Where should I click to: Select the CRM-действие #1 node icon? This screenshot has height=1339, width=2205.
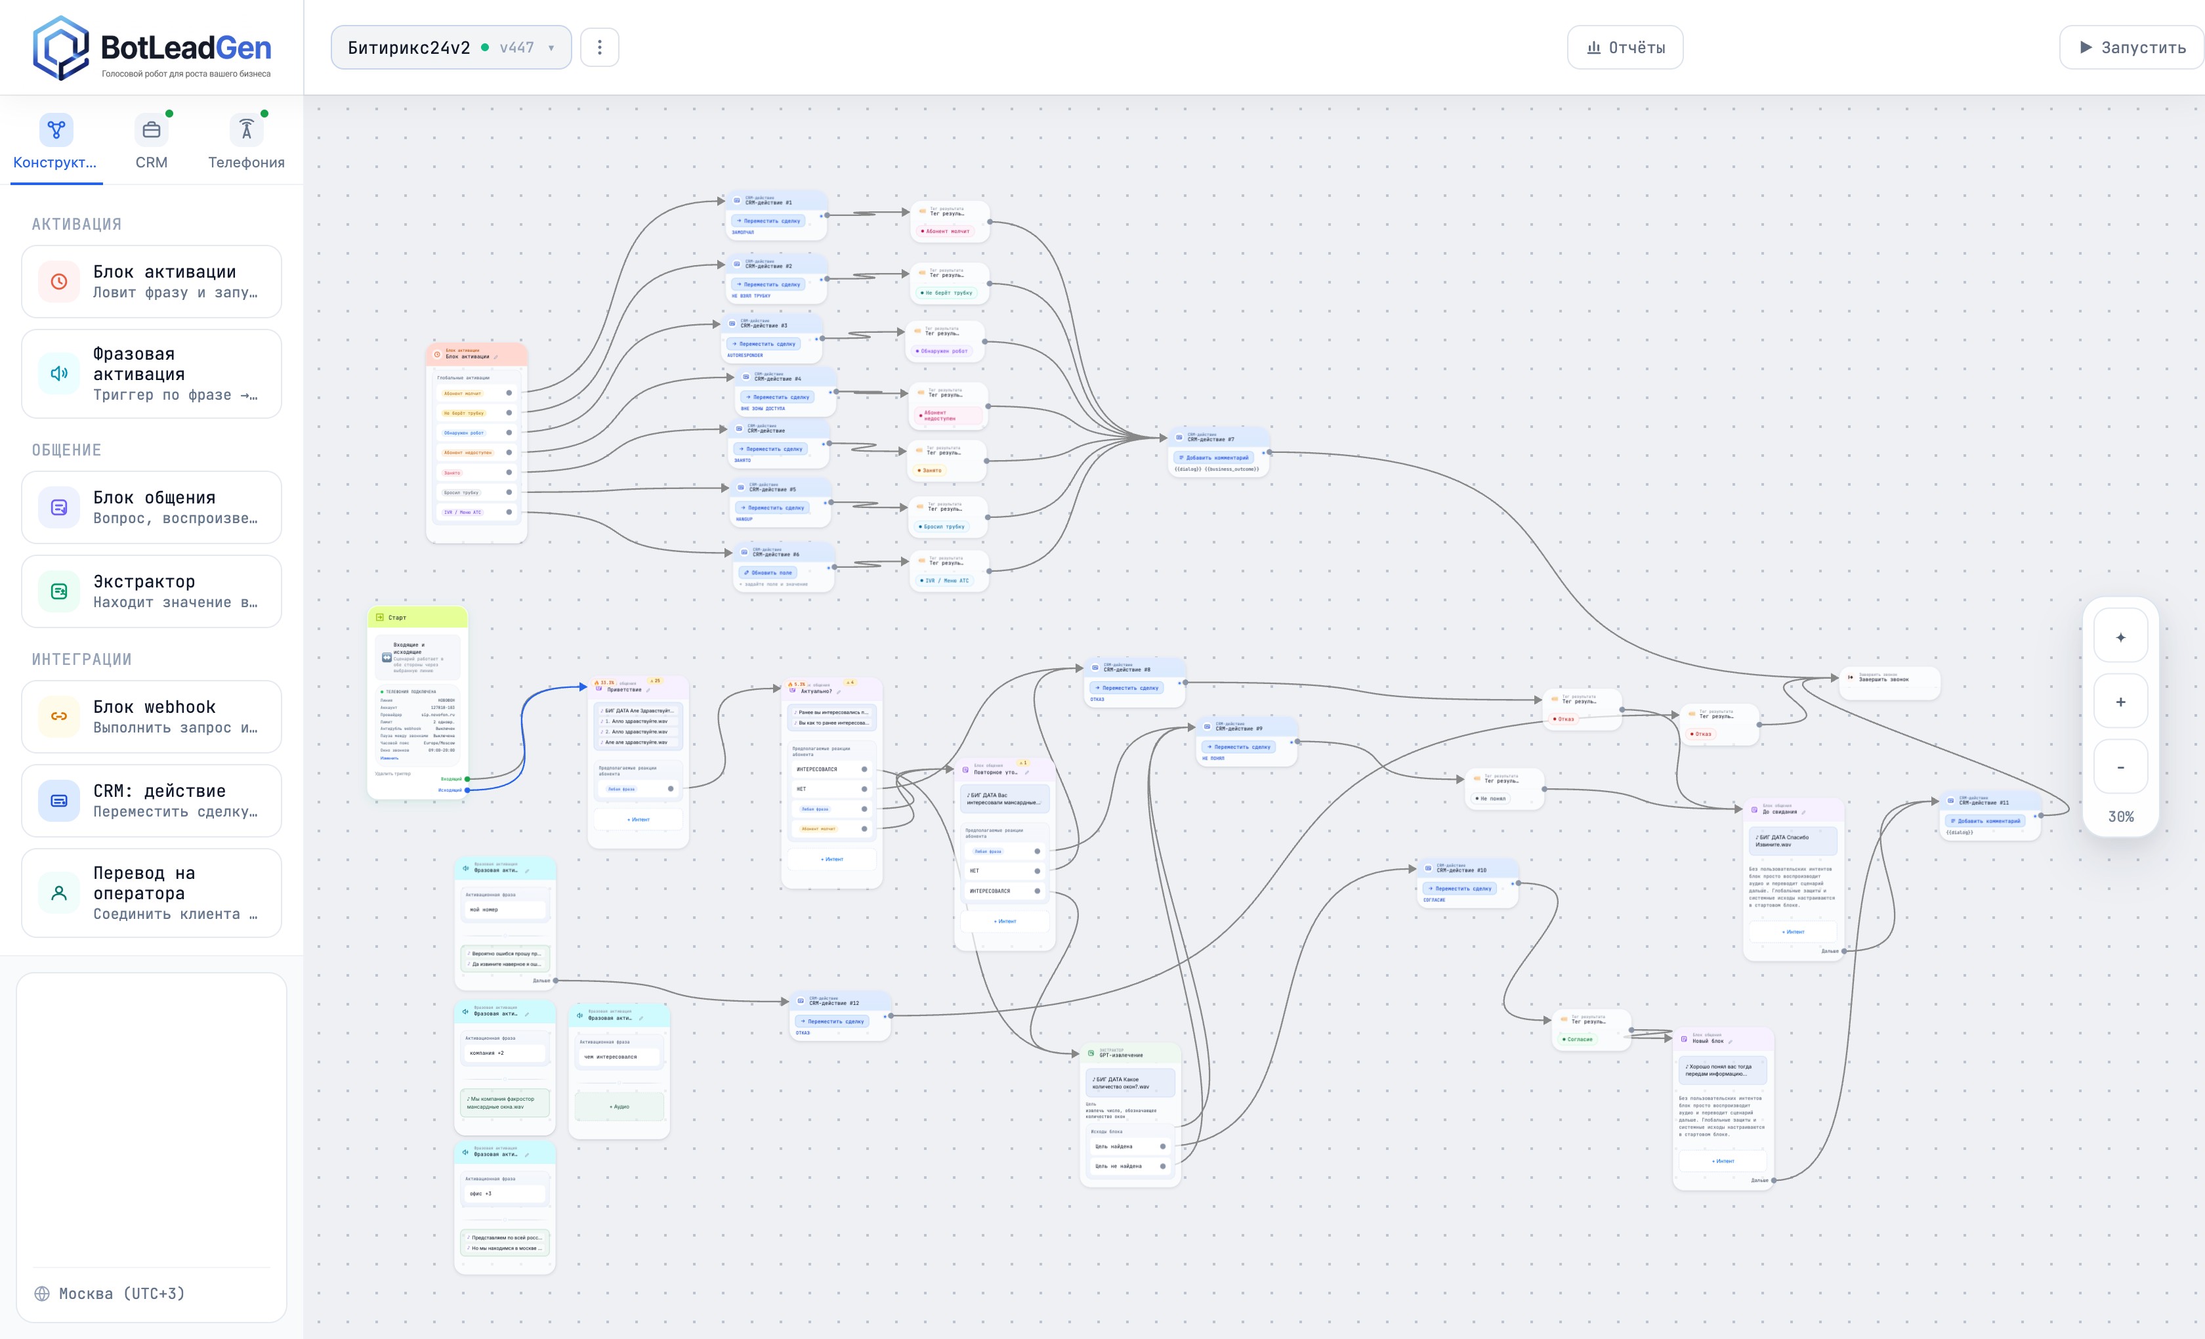pyautogui.click(x=736, y=202)
